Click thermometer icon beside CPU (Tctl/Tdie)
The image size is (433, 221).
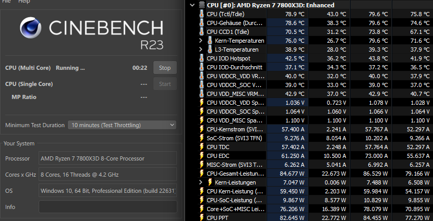201,14
